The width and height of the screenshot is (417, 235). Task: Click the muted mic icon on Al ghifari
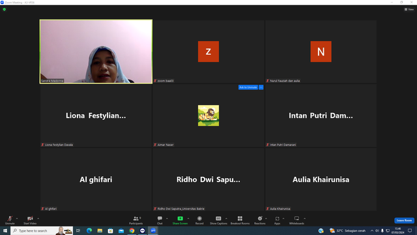coord(42,209)
